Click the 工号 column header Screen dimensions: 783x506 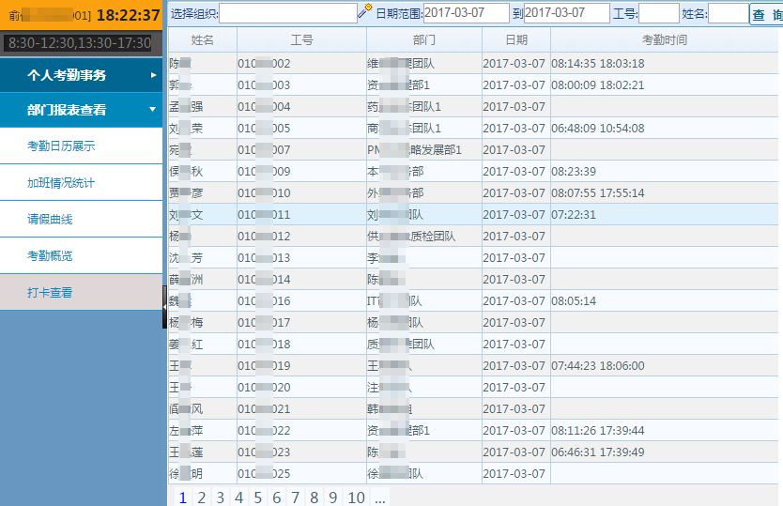pos(301,40)
